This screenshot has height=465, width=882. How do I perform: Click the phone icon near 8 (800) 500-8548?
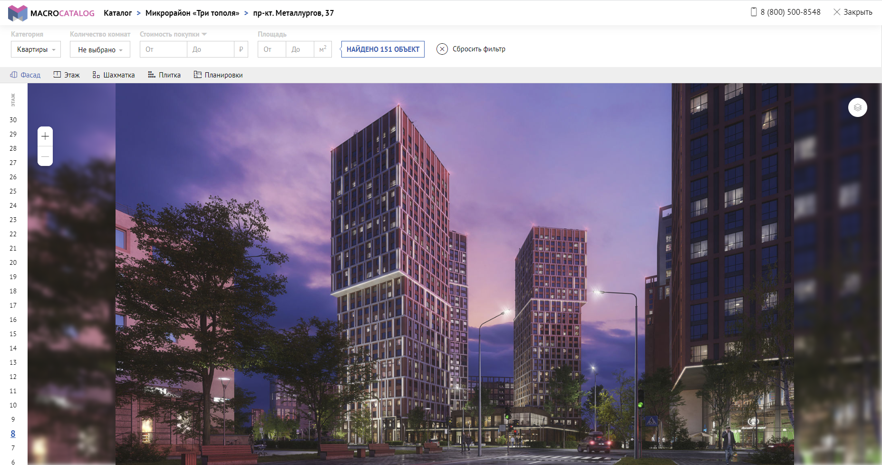(x=754, y=12)
